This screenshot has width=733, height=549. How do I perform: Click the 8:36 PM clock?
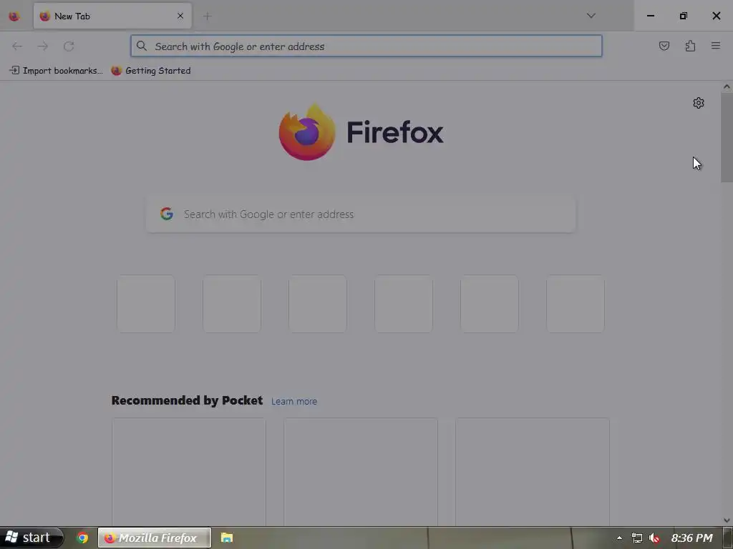tap(692, 538)
